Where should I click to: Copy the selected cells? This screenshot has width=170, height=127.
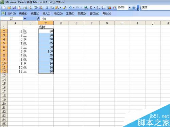[52, 8]
